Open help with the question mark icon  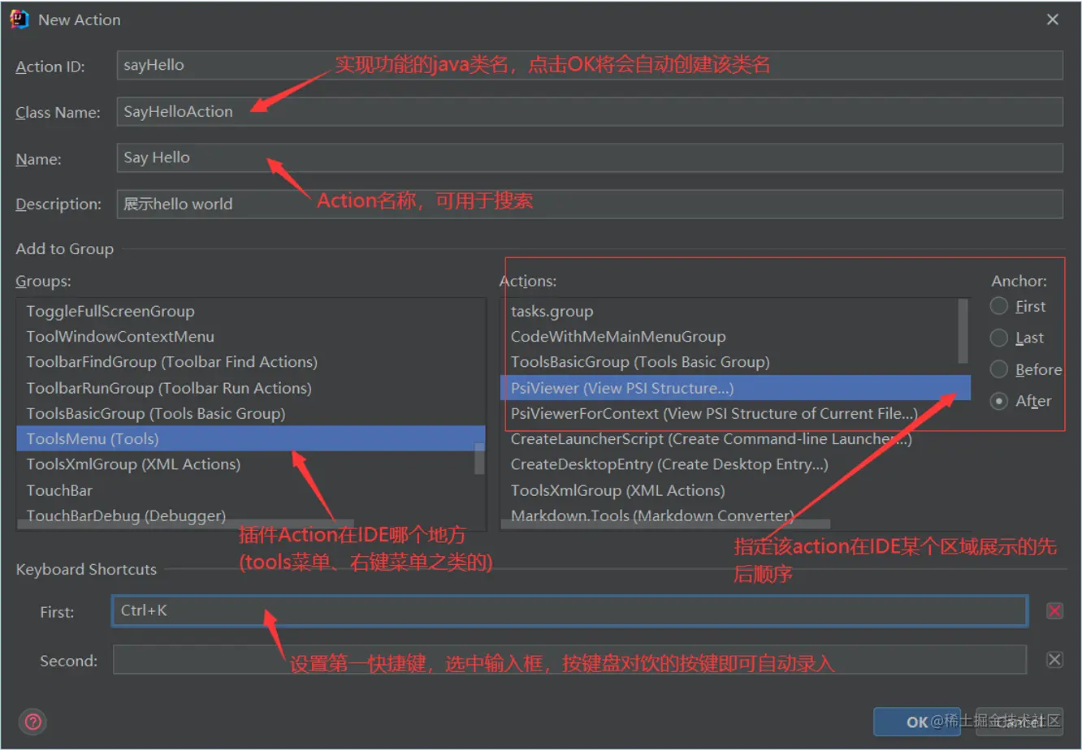click(x=34, y=722)
